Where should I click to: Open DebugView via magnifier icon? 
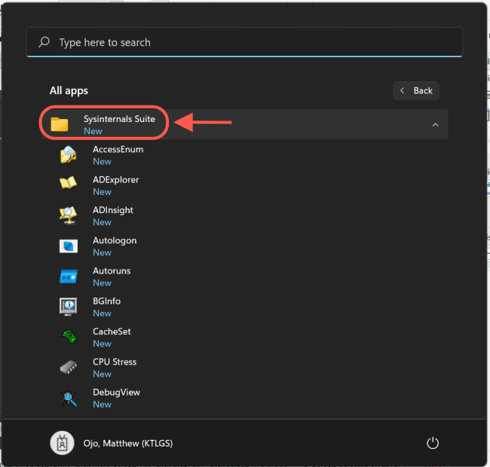coord(69,398)
